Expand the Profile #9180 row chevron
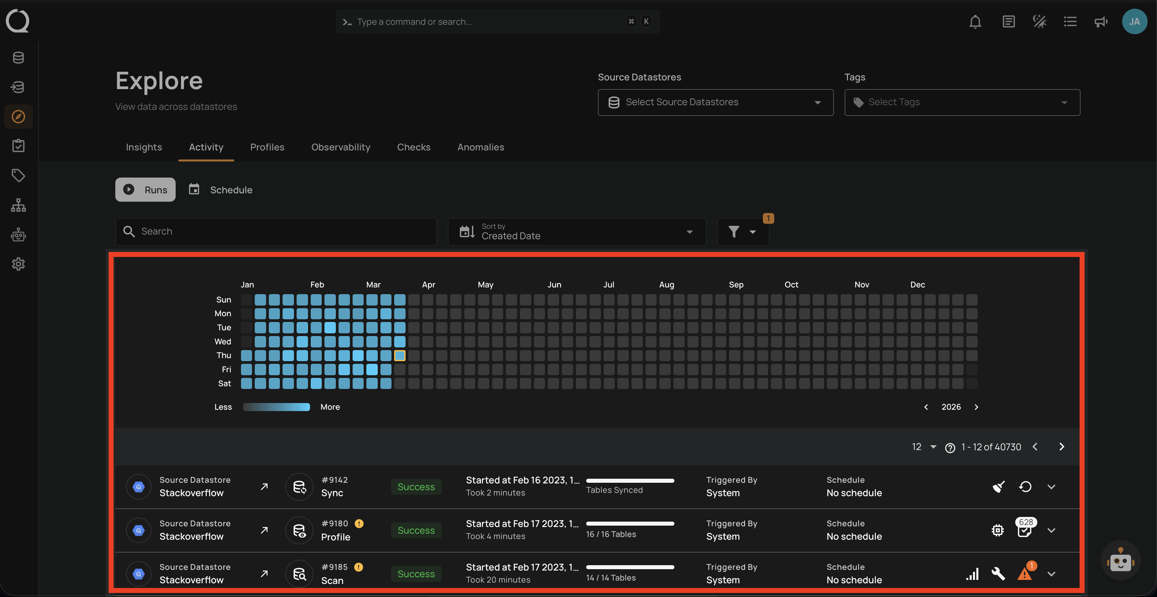 tap(1051, 530)
